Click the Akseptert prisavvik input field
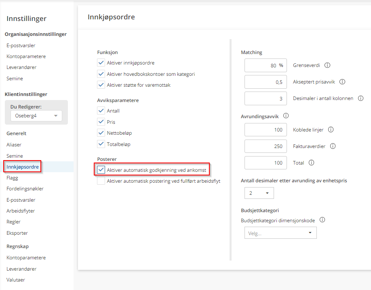Viewport: 371px width, 290px height. [266, 82]
